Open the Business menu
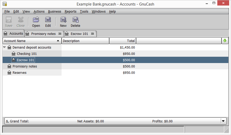 pos(54,12)
